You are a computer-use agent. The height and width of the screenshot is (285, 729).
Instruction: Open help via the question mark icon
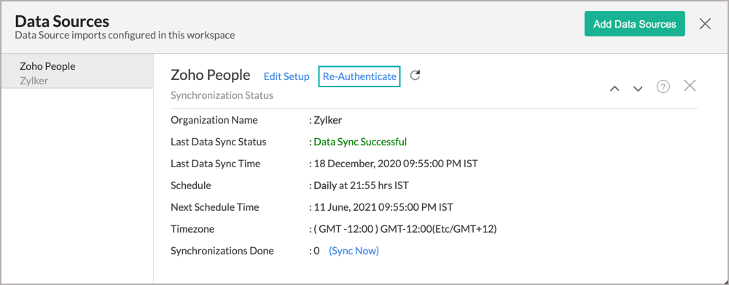[663, 87]
